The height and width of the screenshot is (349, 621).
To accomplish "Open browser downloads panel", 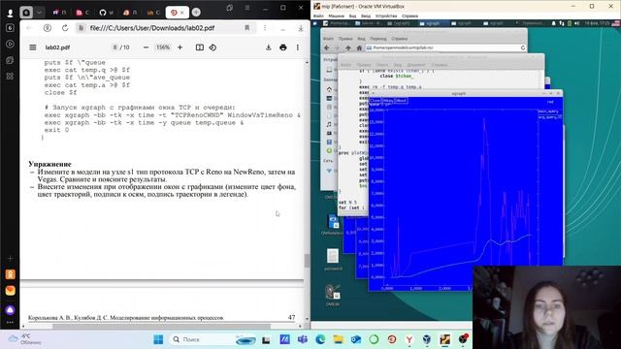I will (301, 28).
